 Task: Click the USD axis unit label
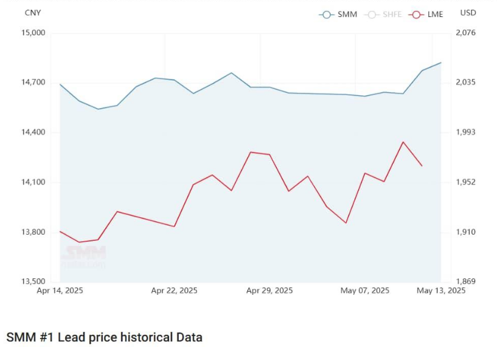coord(468,13)
